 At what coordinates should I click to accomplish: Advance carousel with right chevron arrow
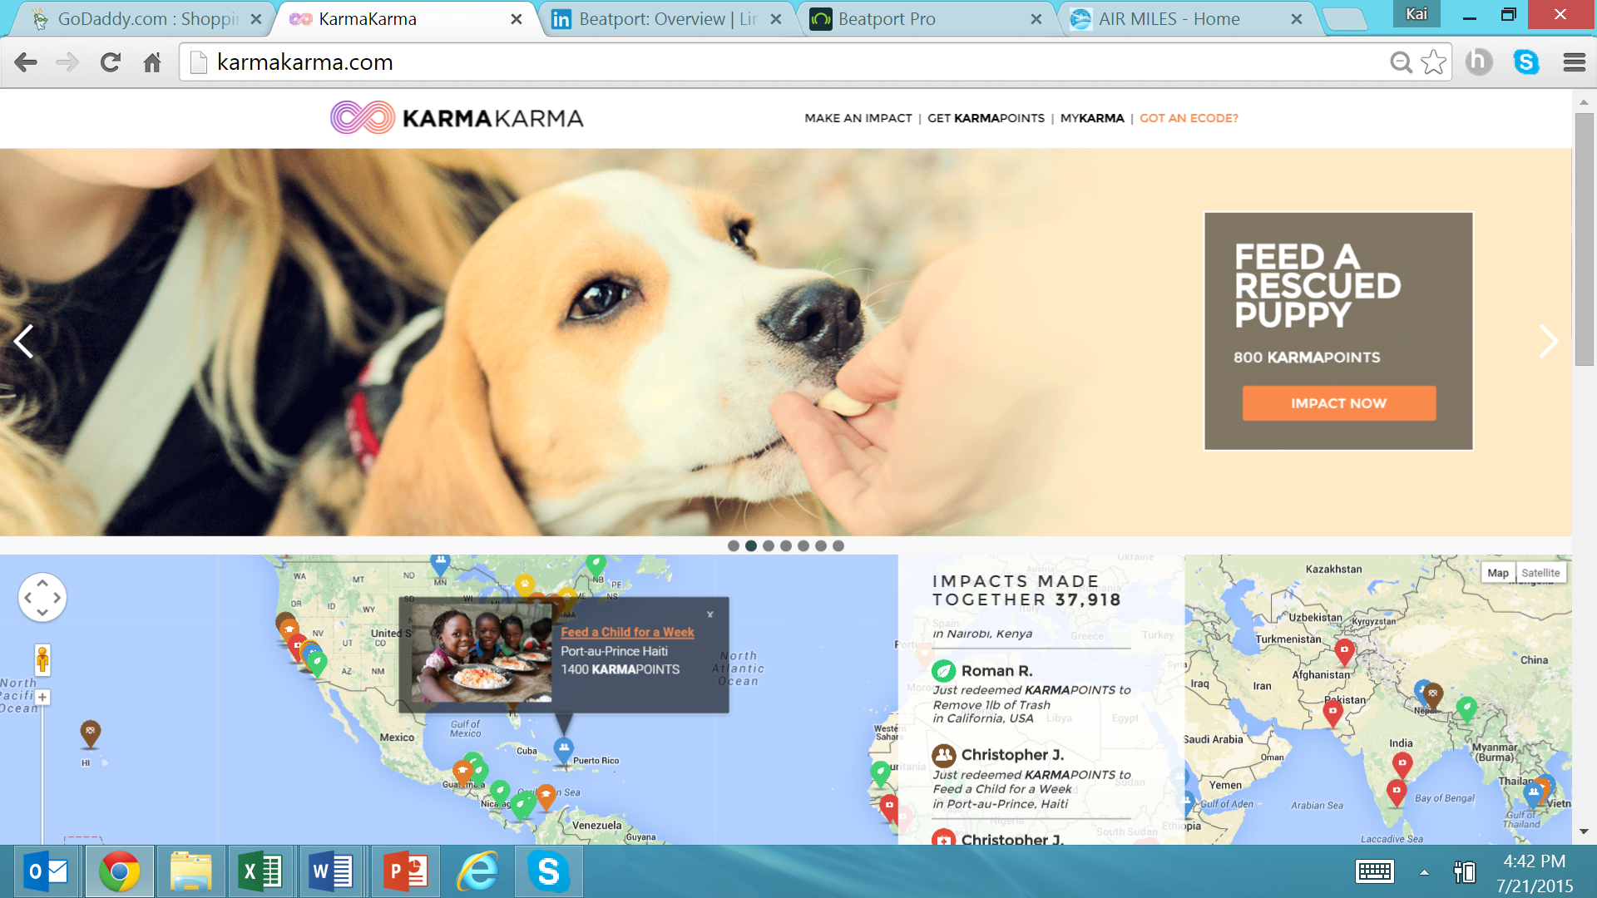(x=1548, y=341)
